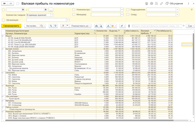Viewport: 195px width, 122px height.
Task: Click the Количество column header
Action: [102, 32]
